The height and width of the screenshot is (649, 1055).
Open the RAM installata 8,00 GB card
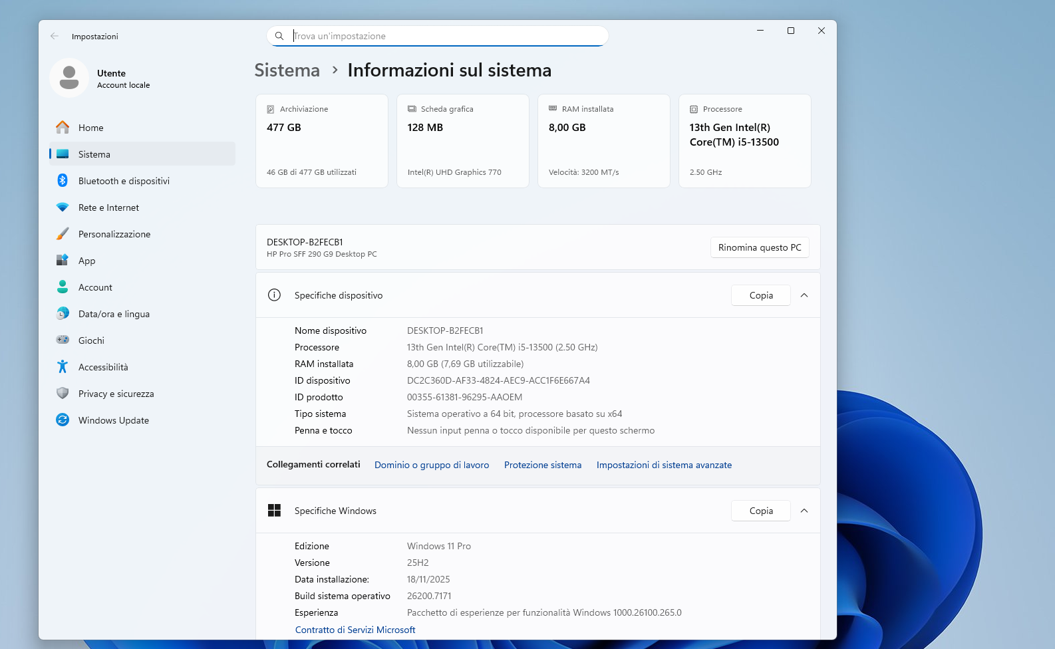pyautogui.click(x=604, y=141)
